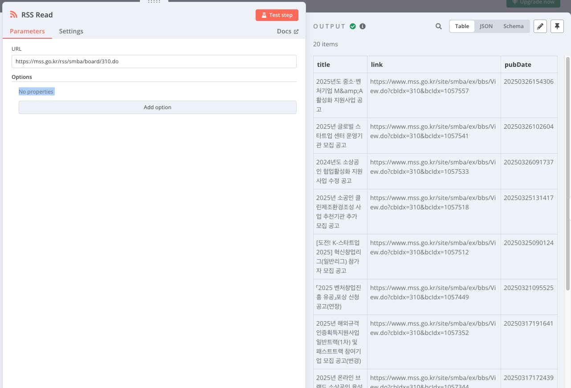Click pubDate value 20250317191641
The image size is (571, 388).
pyautogui.click(x=529, y=323)
